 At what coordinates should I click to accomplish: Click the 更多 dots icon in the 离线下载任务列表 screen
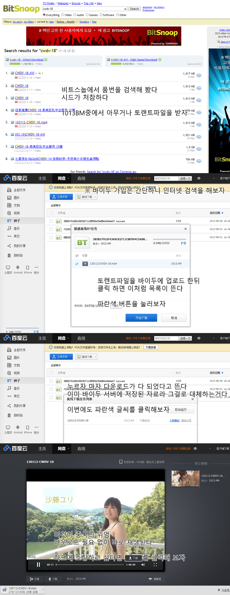36,427
